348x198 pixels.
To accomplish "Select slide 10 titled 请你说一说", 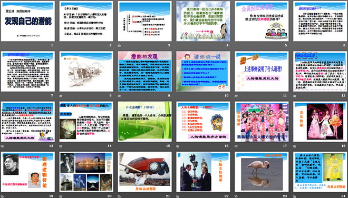I will click(203, 72).
